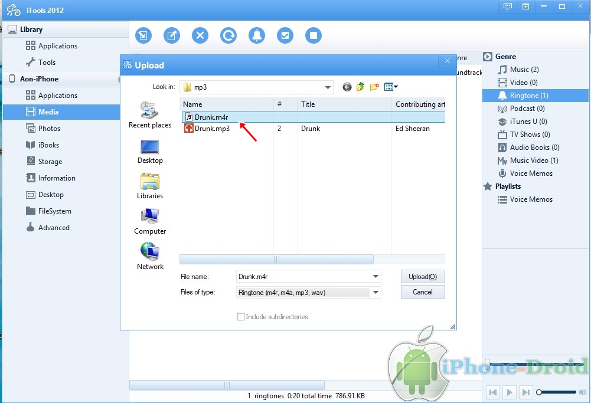Open Computer shortcut in Upload dialog
This screenshot has width=591, height=403.
(x=150, y=221)
